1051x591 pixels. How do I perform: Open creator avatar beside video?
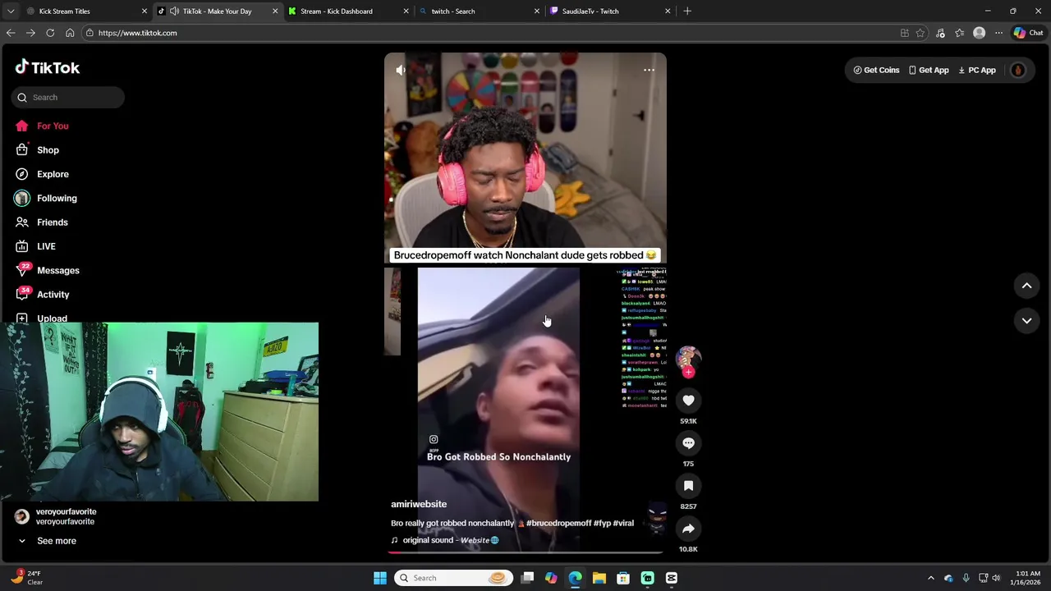688,358
